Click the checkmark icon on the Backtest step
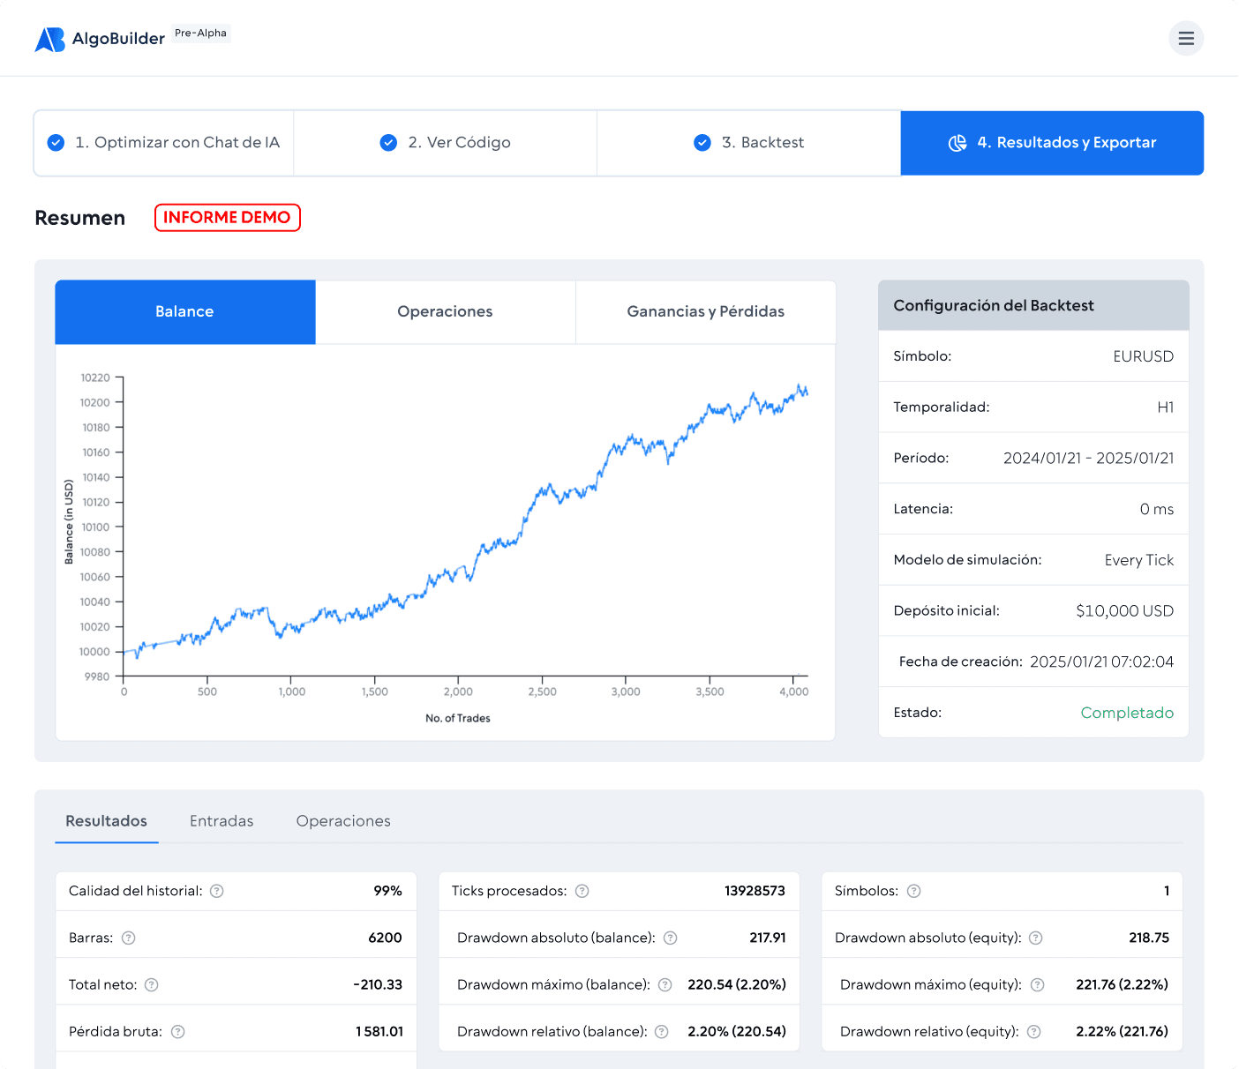Image resolution: width=1239 pixels, height=1069 pixels. click(702, 142)
